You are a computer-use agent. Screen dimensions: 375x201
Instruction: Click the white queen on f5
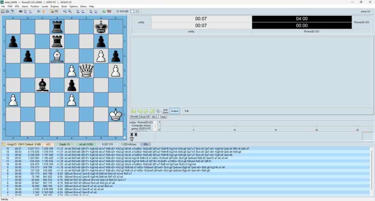click(86, 70)
